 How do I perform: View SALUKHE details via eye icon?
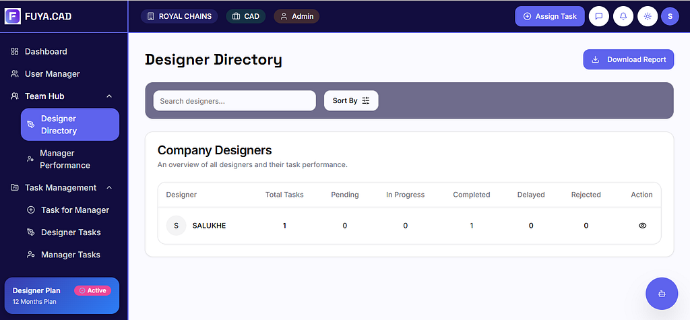point(642,226)
